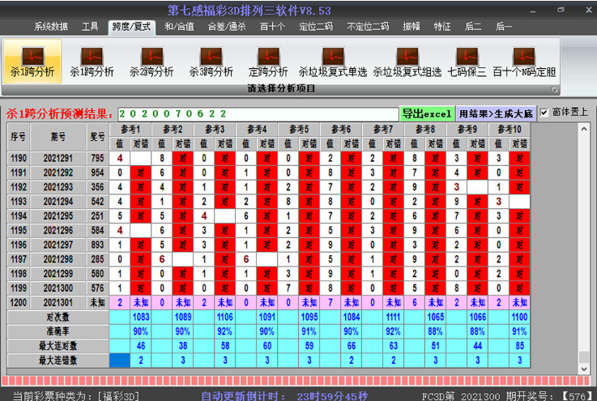
Task: Click the 期号 column header
Action: click(x=58, y=137)
